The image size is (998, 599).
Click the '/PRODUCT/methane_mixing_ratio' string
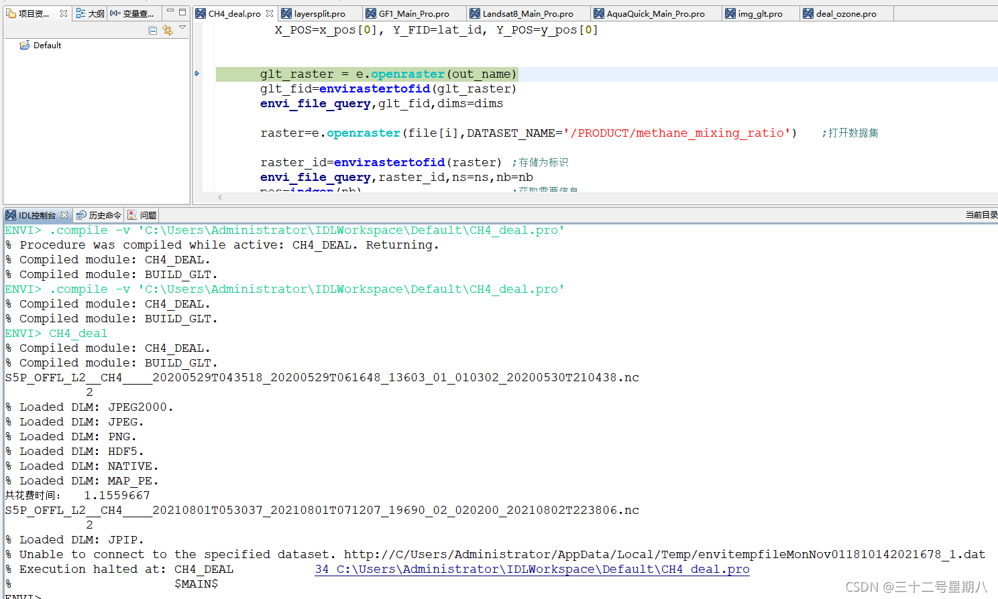point(677,133)
